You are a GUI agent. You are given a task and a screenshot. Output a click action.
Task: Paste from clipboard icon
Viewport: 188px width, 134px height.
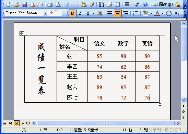click(84, 5)
